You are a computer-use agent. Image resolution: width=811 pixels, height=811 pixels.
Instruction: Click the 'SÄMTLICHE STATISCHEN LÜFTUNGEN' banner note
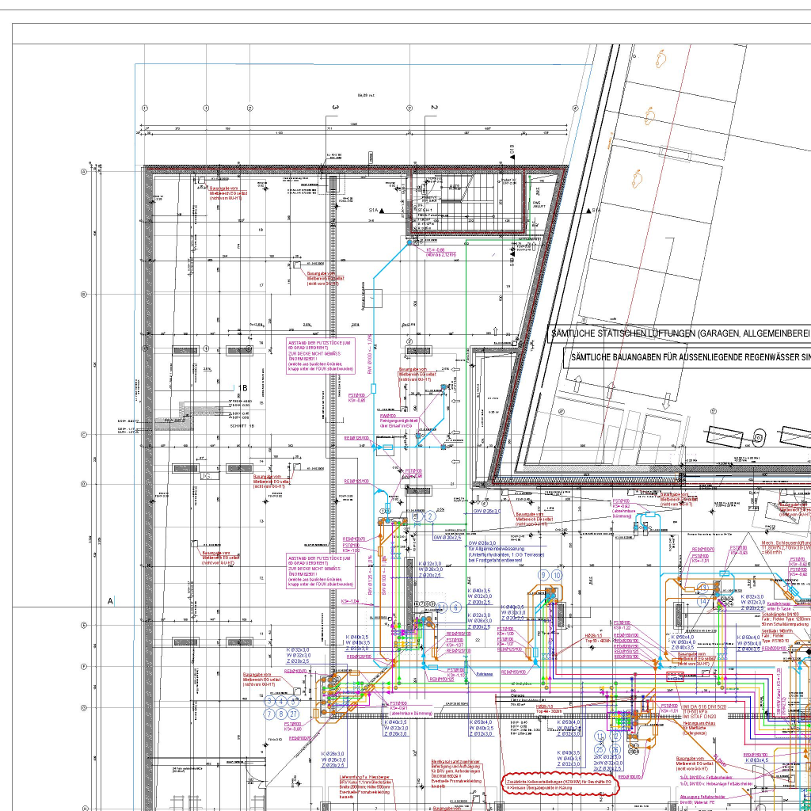680,333
